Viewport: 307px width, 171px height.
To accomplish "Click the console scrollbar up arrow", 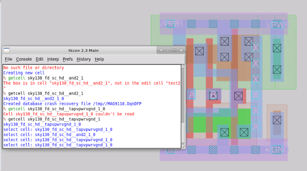I will 183,66.
